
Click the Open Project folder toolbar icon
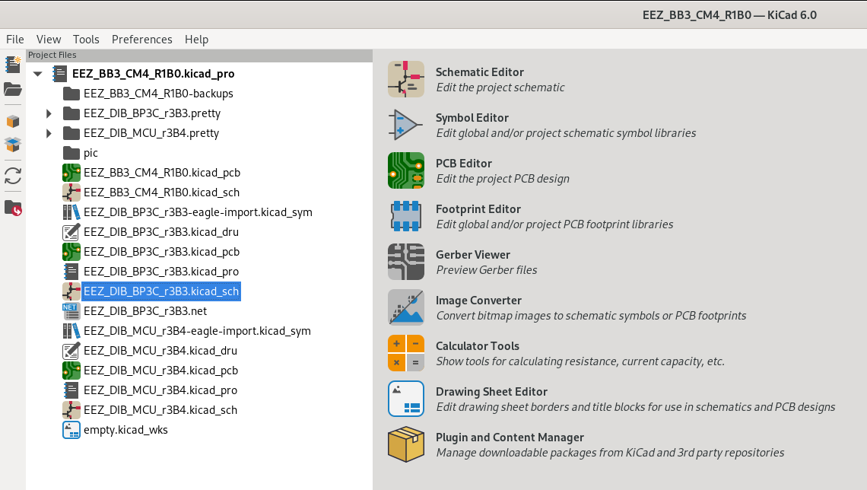13,90
